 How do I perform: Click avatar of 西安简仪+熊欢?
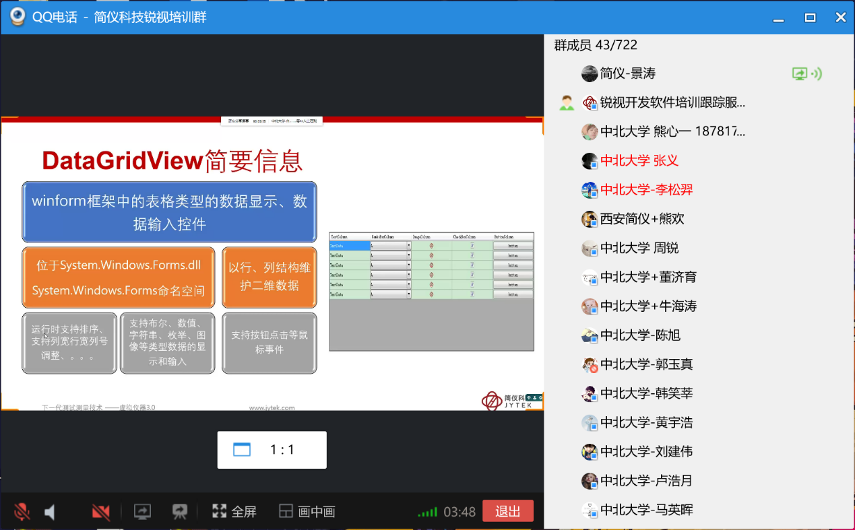590,219
